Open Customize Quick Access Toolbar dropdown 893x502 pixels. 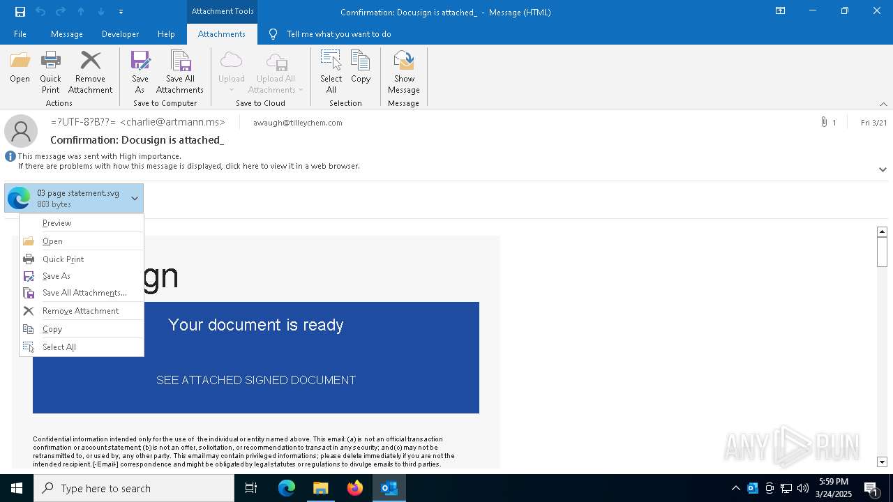pyautogui.click(x=121, y=12)
